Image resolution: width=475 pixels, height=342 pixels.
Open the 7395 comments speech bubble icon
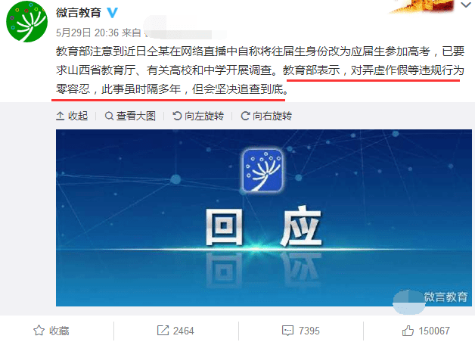tap(287, 331)
